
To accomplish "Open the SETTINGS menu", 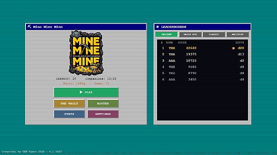I will (x=103, y=114).
